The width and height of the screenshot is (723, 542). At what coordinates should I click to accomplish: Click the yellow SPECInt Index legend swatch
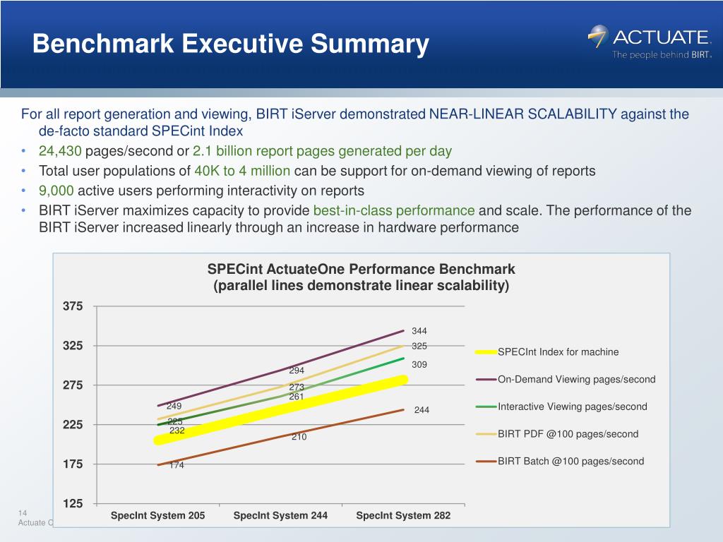pyautogui.click(x=486, y=352)
